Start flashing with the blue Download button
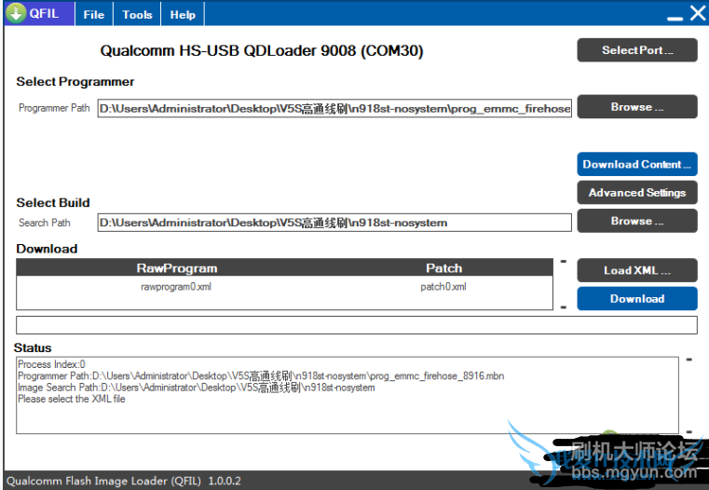 (x=637, y=298)
